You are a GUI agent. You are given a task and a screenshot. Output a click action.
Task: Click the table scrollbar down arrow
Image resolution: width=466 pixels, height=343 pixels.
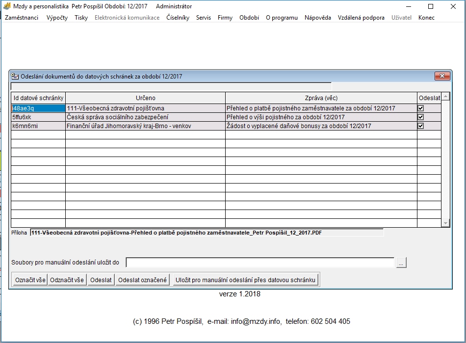pyautogui.click(x=445, y=223)
